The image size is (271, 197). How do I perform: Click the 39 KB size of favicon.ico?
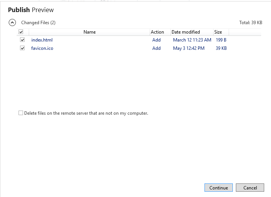coord(221,48)
